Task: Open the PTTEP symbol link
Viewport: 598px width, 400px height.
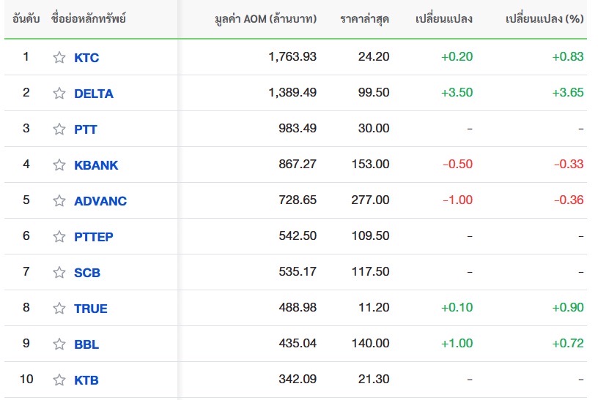Action: tap(94, 237)
